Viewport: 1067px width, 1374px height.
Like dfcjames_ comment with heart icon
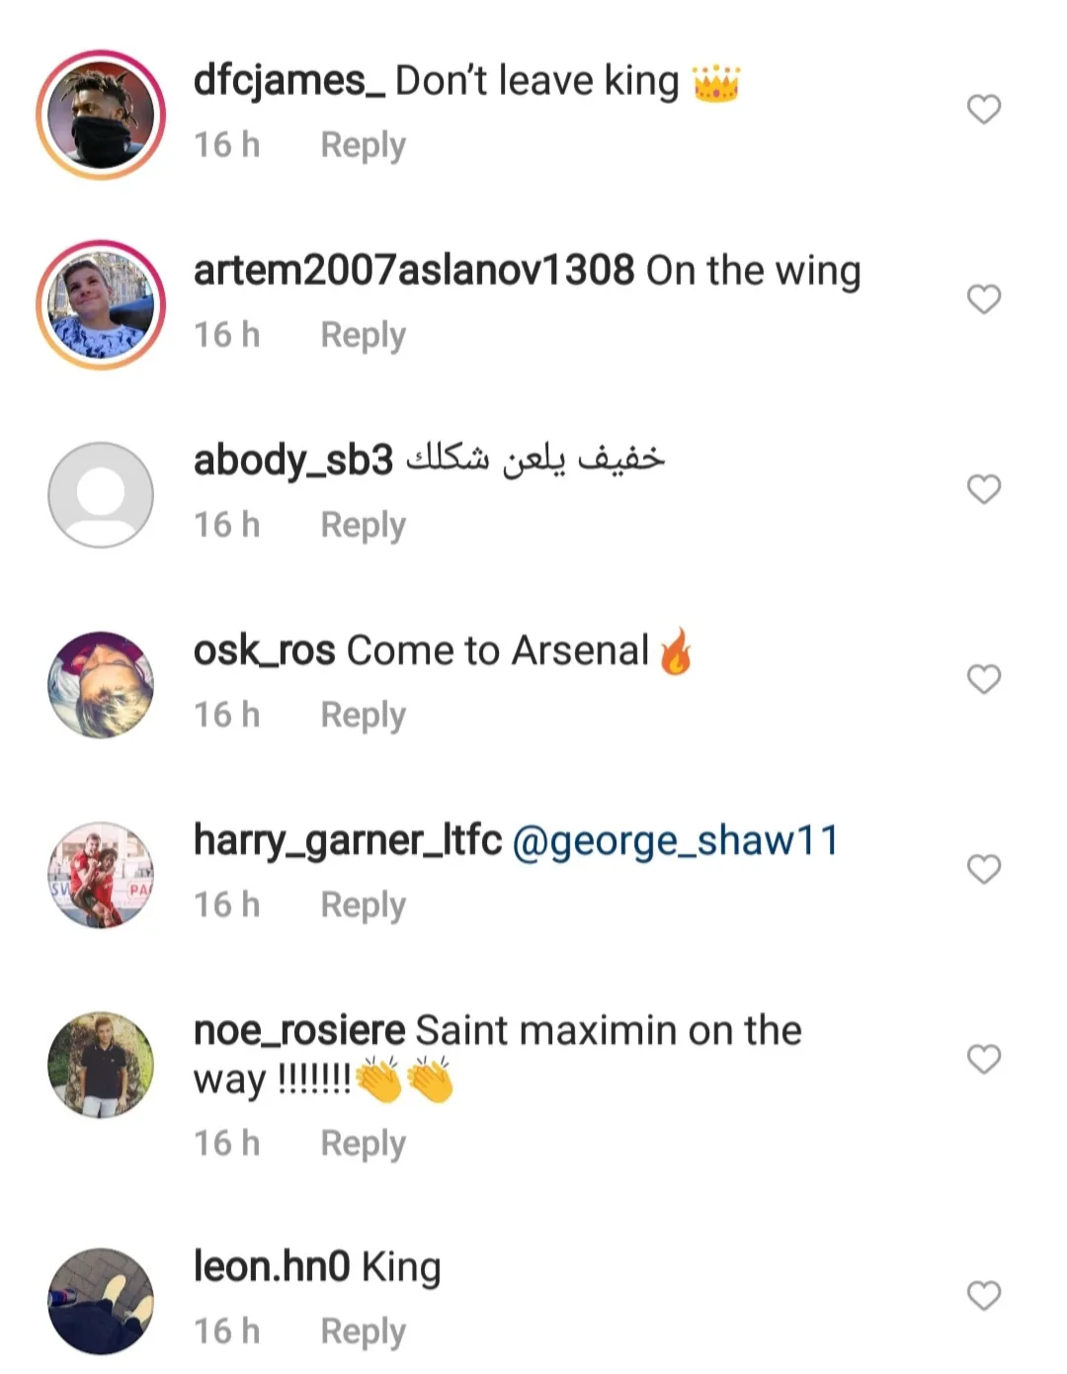[x=983, y=109]
